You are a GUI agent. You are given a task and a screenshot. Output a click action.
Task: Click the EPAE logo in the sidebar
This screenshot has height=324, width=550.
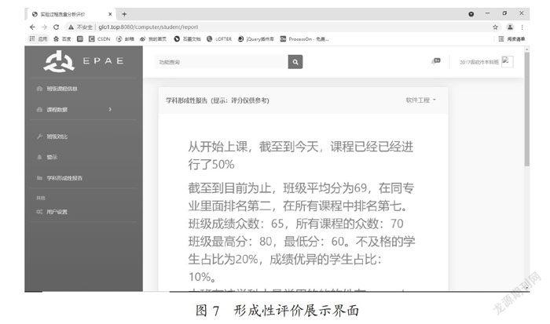point(83,61)
